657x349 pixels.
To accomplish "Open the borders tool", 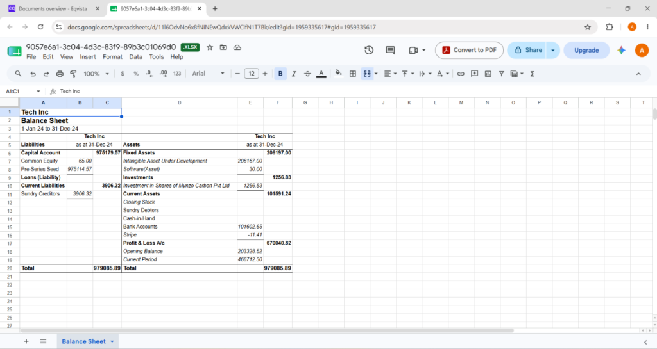I will [353, 74].
